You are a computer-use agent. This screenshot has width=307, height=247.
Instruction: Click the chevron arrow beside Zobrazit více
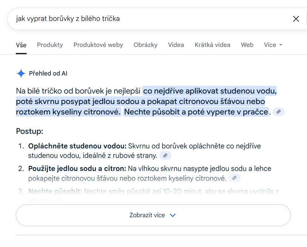click(x=173, y=215)
